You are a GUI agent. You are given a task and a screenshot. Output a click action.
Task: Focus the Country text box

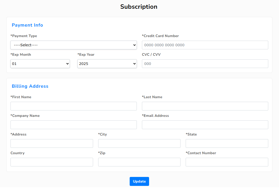click(x=52, y=162)
